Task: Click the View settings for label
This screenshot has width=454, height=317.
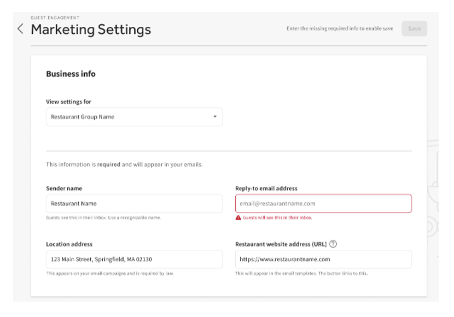Action: pyautogui.click(x=68, y=102)
